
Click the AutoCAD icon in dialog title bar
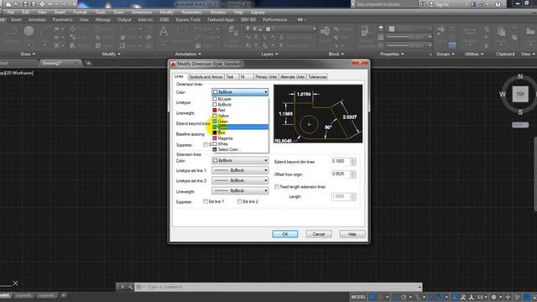pos(174,64)
